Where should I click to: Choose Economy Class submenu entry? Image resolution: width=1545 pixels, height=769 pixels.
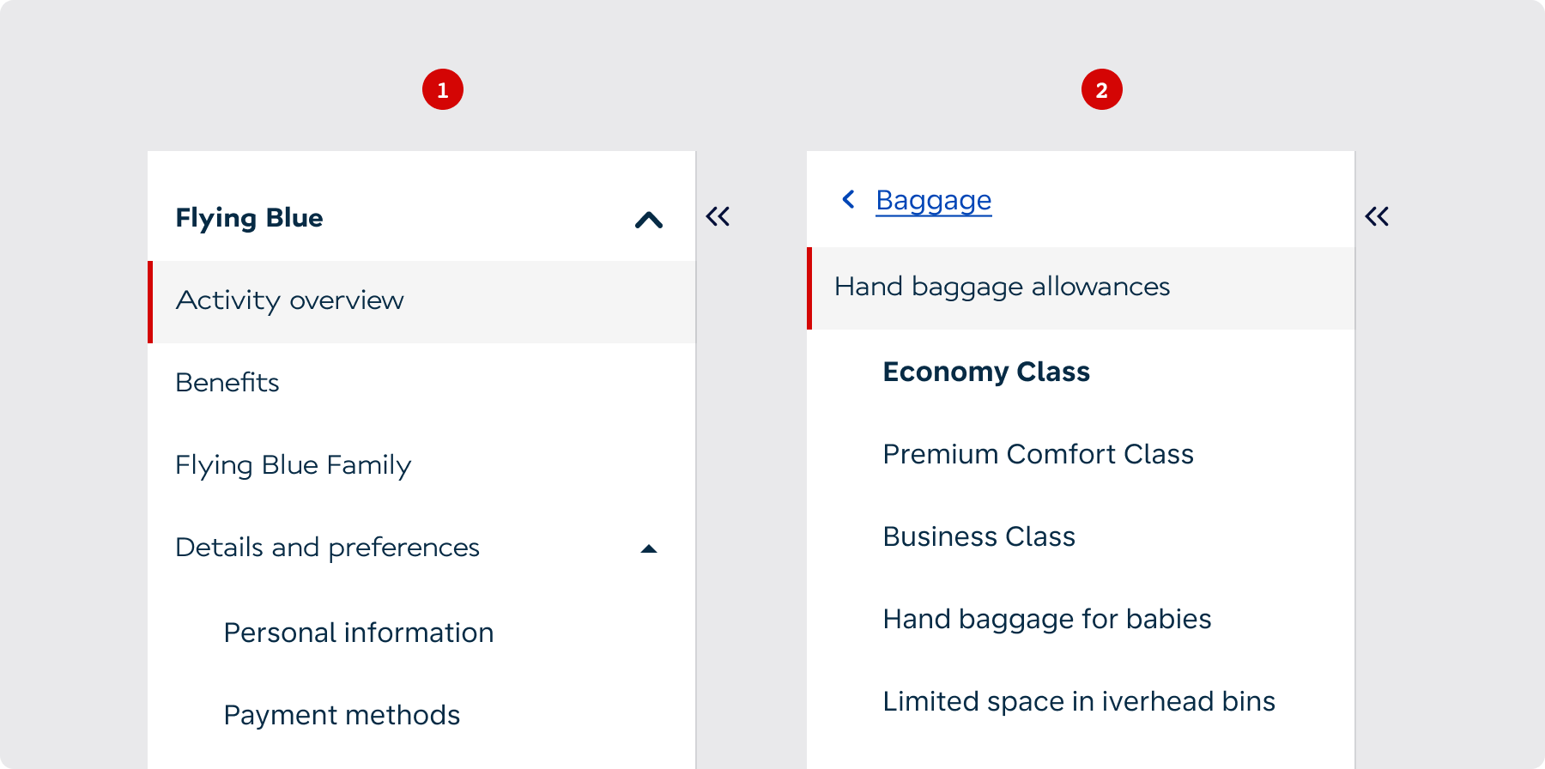point(986,372)
